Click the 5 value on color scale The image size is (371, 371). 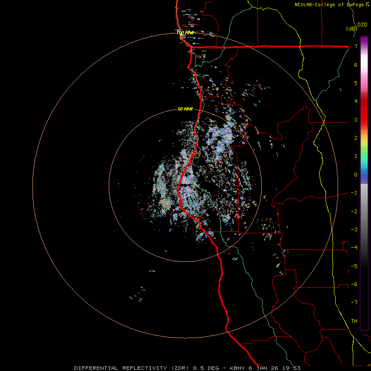click(356, 83)
